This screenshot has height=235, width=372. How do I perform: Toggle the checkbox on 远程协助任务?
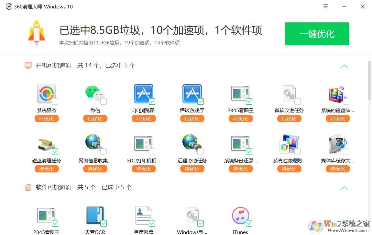(x=201, y=151)
